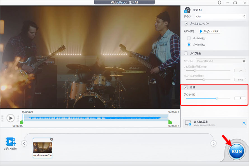This screenshot has height=166, width=249.
Task: Click the left arrow in the media strip
Action: pos(24,143)
